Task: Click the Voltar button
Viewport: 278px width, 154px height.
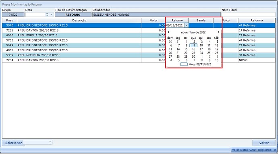Action: [x=264, y=143]
